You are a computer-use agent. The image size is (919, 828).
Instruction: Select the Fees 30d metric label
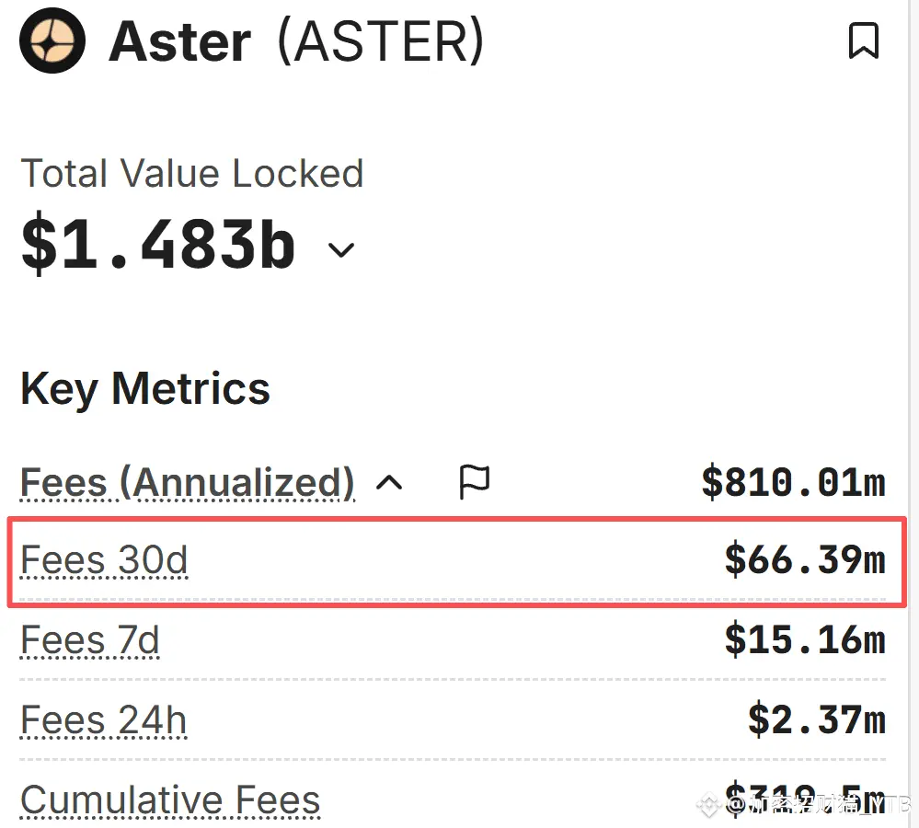(104, 560)
